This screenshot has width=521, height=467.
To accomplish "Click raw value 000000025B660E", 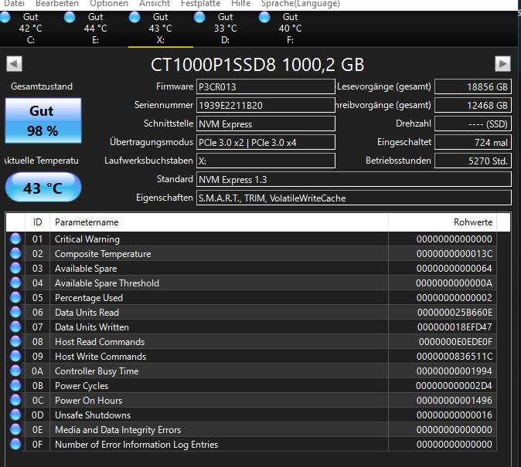I will click(x=455, y=313).
